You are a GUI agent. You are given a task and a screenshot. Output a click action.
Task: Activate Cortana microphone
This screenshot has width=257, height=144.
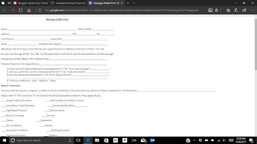70,140
